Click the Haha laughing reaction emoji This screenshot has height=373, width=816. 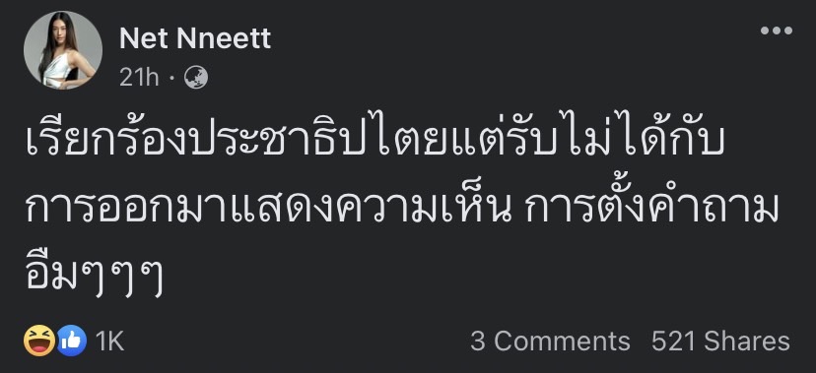[39, 341]
